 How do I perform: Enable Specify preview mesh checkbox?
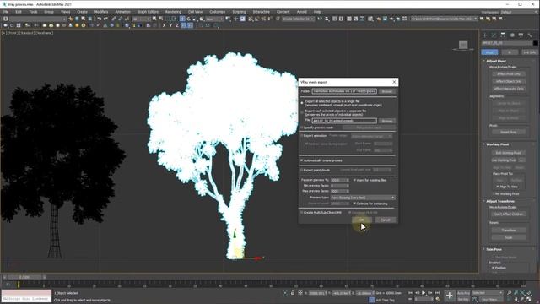tap(302, 128)
